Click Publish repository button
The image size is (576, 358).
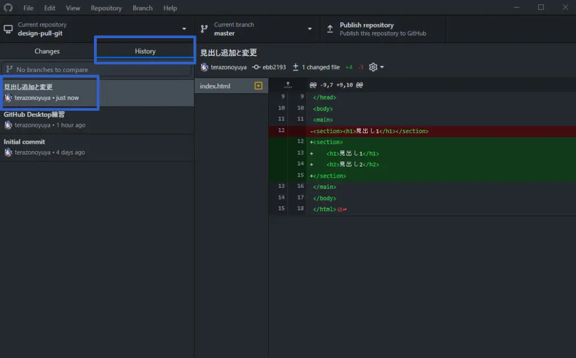tap(382, 29)
